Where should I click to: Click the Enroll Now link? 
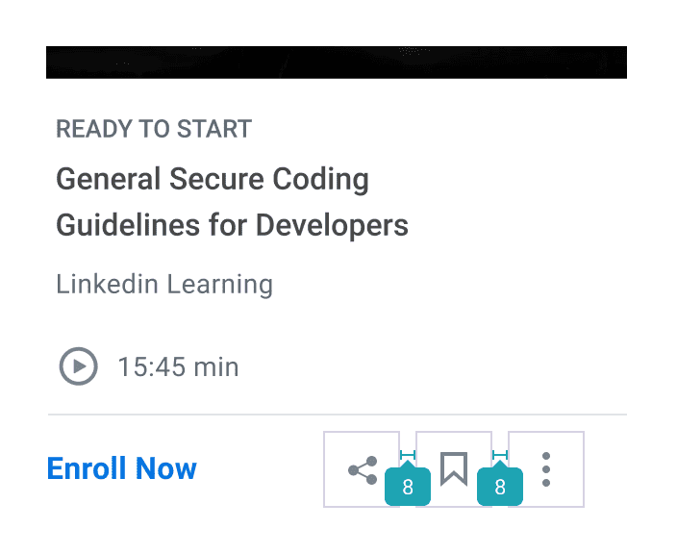[121, 468]
